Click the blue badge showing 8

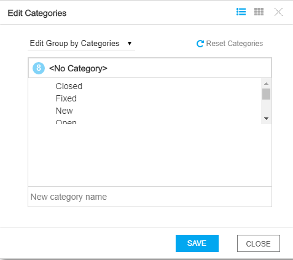point(39,68)
